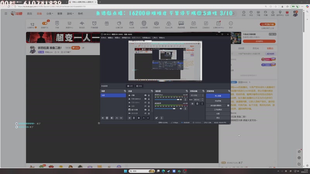Open advanced audio properties in OBS mixer
Image resolution: width=310 pixels, height=174 pixels.
[157, 118]
